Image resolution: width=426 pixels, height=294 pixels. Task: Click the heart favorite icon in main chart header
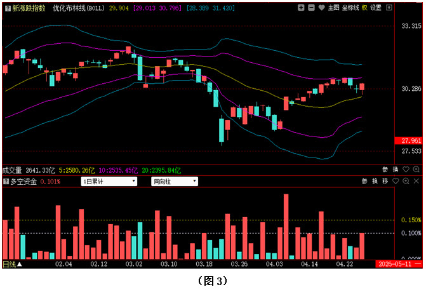321,8
